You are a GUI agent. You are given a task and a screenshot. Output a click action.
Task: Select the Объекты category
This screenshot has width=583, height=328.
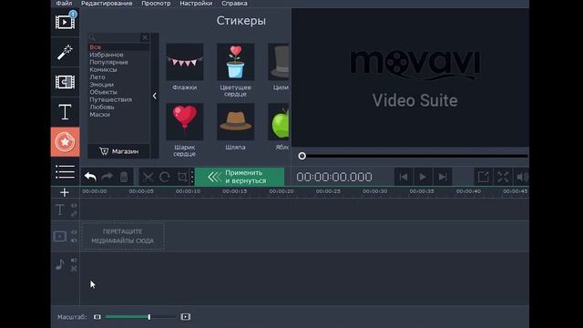click(x=103, y=92)
